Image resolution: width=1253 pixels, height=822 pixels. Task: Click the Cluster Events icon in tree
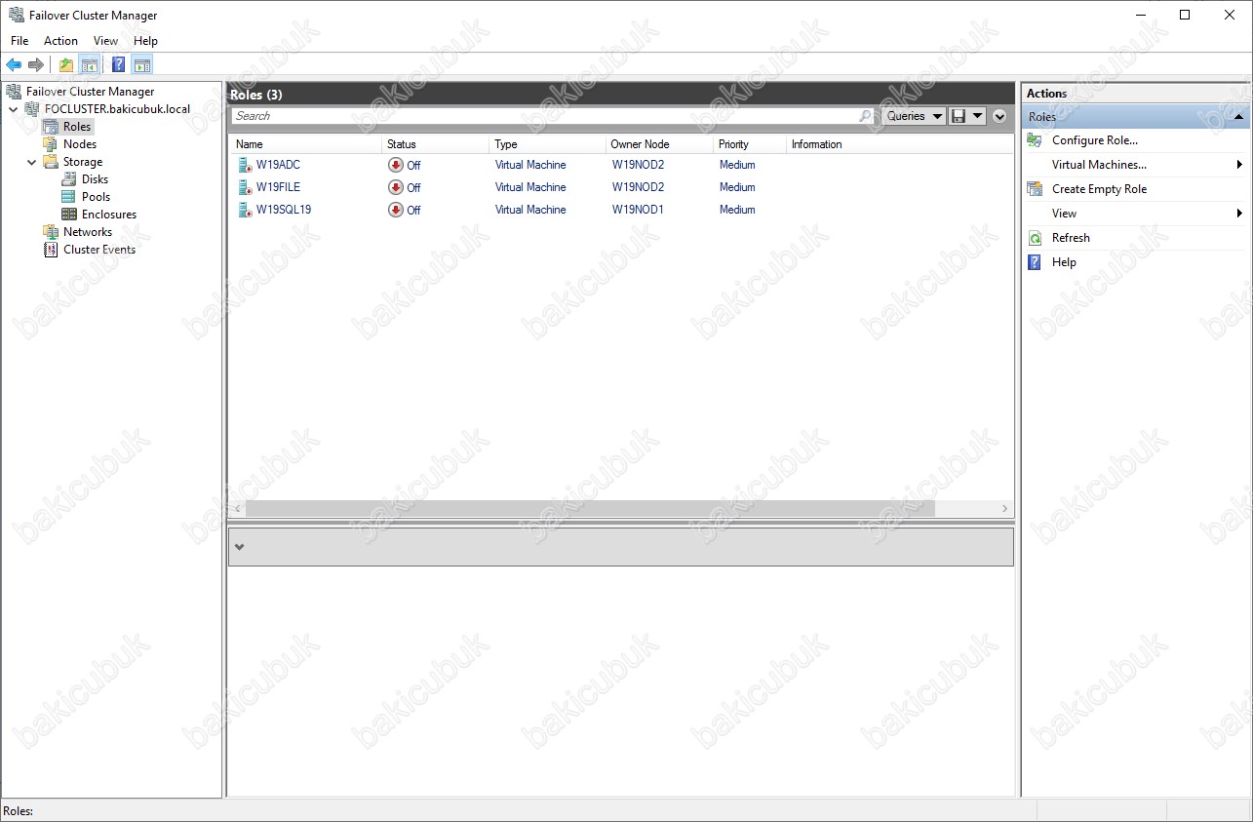[x=51, y=250]
